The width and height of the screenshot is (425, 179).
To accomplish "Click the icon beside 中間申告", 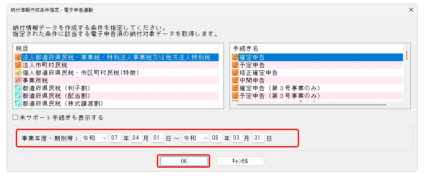I will [x=235, y=81].
